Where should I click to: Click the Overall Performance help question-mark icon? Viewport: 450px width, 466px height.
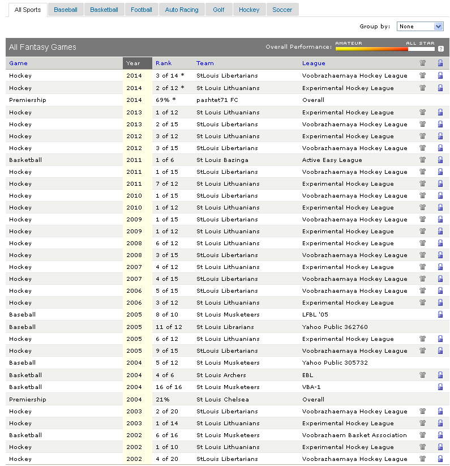pyautogui.click(x=440, y=49)
